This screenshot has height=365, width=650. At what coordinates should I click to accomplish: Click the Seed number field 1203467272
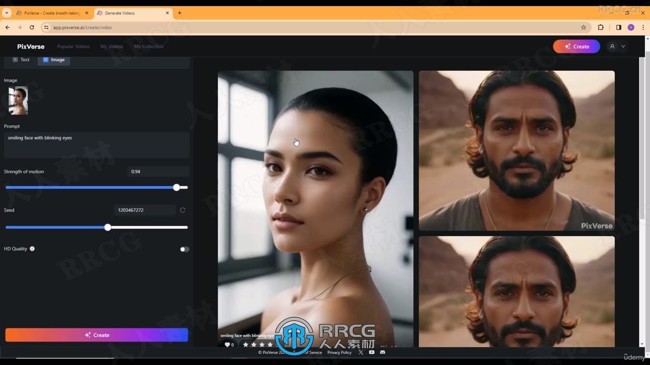145,210
